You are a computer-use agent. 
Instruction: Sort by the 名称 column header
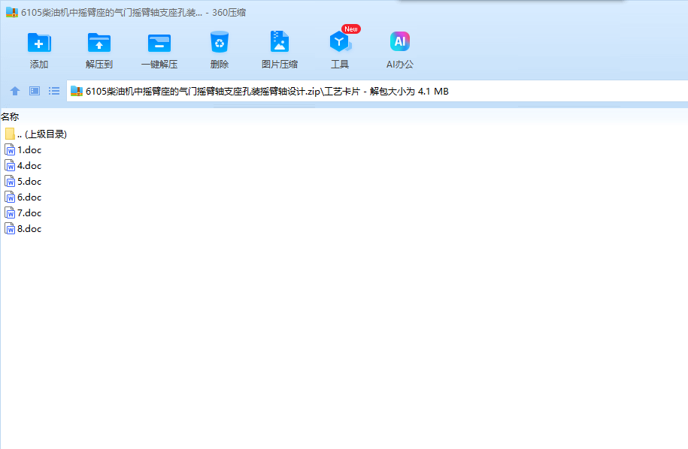pyautogui.click(x=10, y=116)
